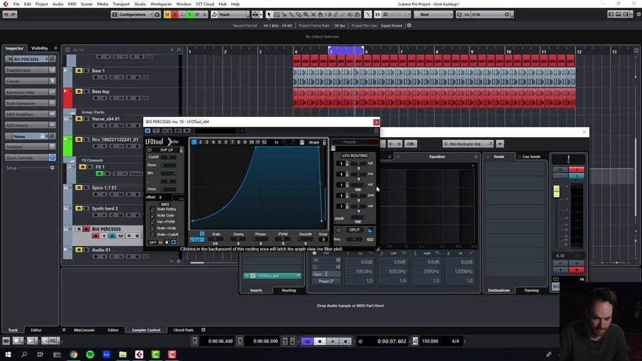Click the add track plus icon
The width and height of the screenshot is (642, 361).
tap(172, 49)
